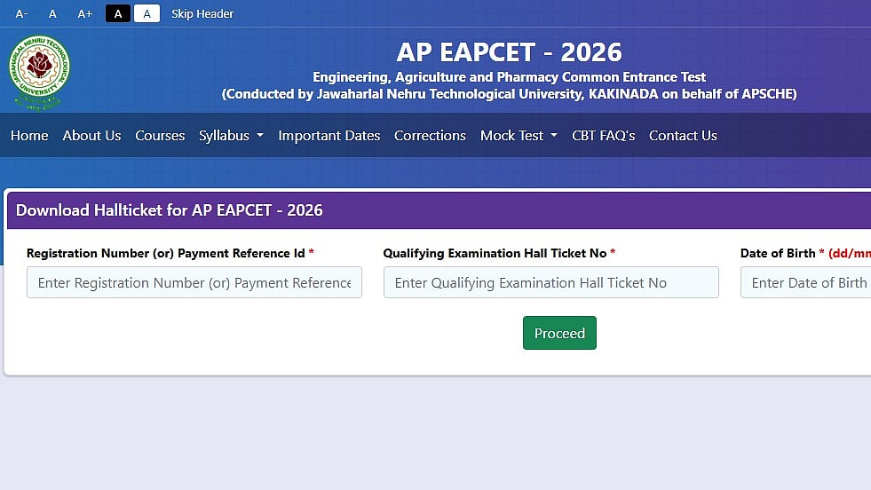Decrease font size with A- button
Screen dimensions: 871x490
point(22,13)
